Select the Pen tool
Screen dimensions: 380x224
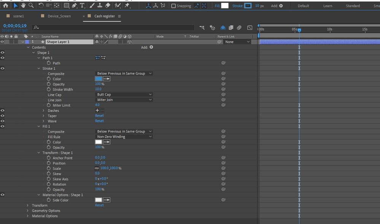(75, 5)
